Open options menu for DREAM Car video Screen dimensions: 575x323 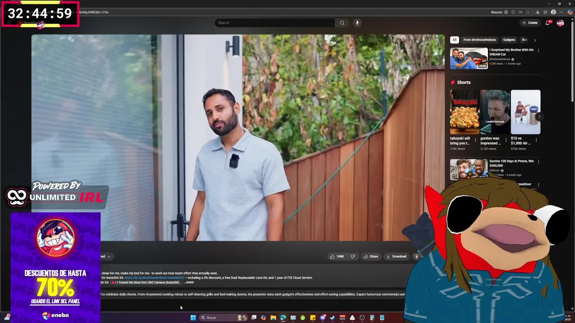[539, 50]
